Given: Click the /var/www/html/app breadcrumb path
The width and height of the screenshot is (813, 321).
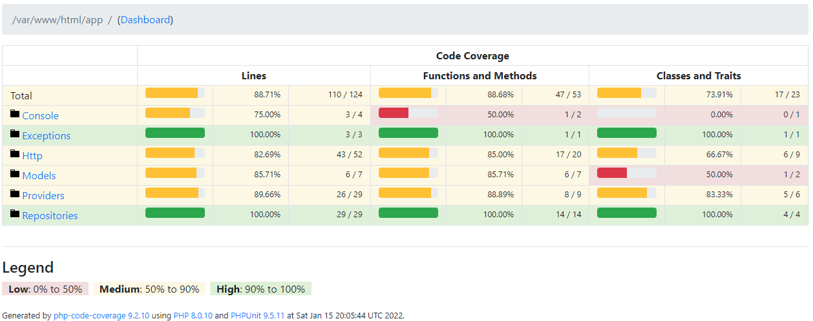Looking at the screenshot, I should [x=58, y=19].
